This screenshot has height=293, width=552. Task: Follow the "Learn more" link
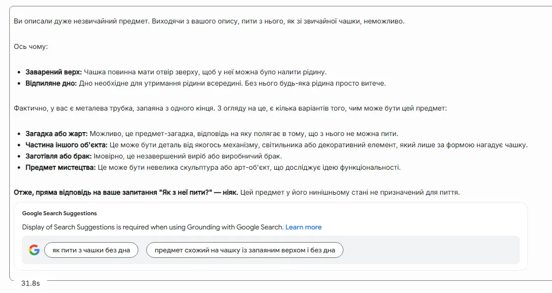[303, 227]
